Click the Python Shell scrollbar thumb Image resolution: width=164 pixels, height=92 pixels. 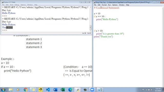point(90,27)
